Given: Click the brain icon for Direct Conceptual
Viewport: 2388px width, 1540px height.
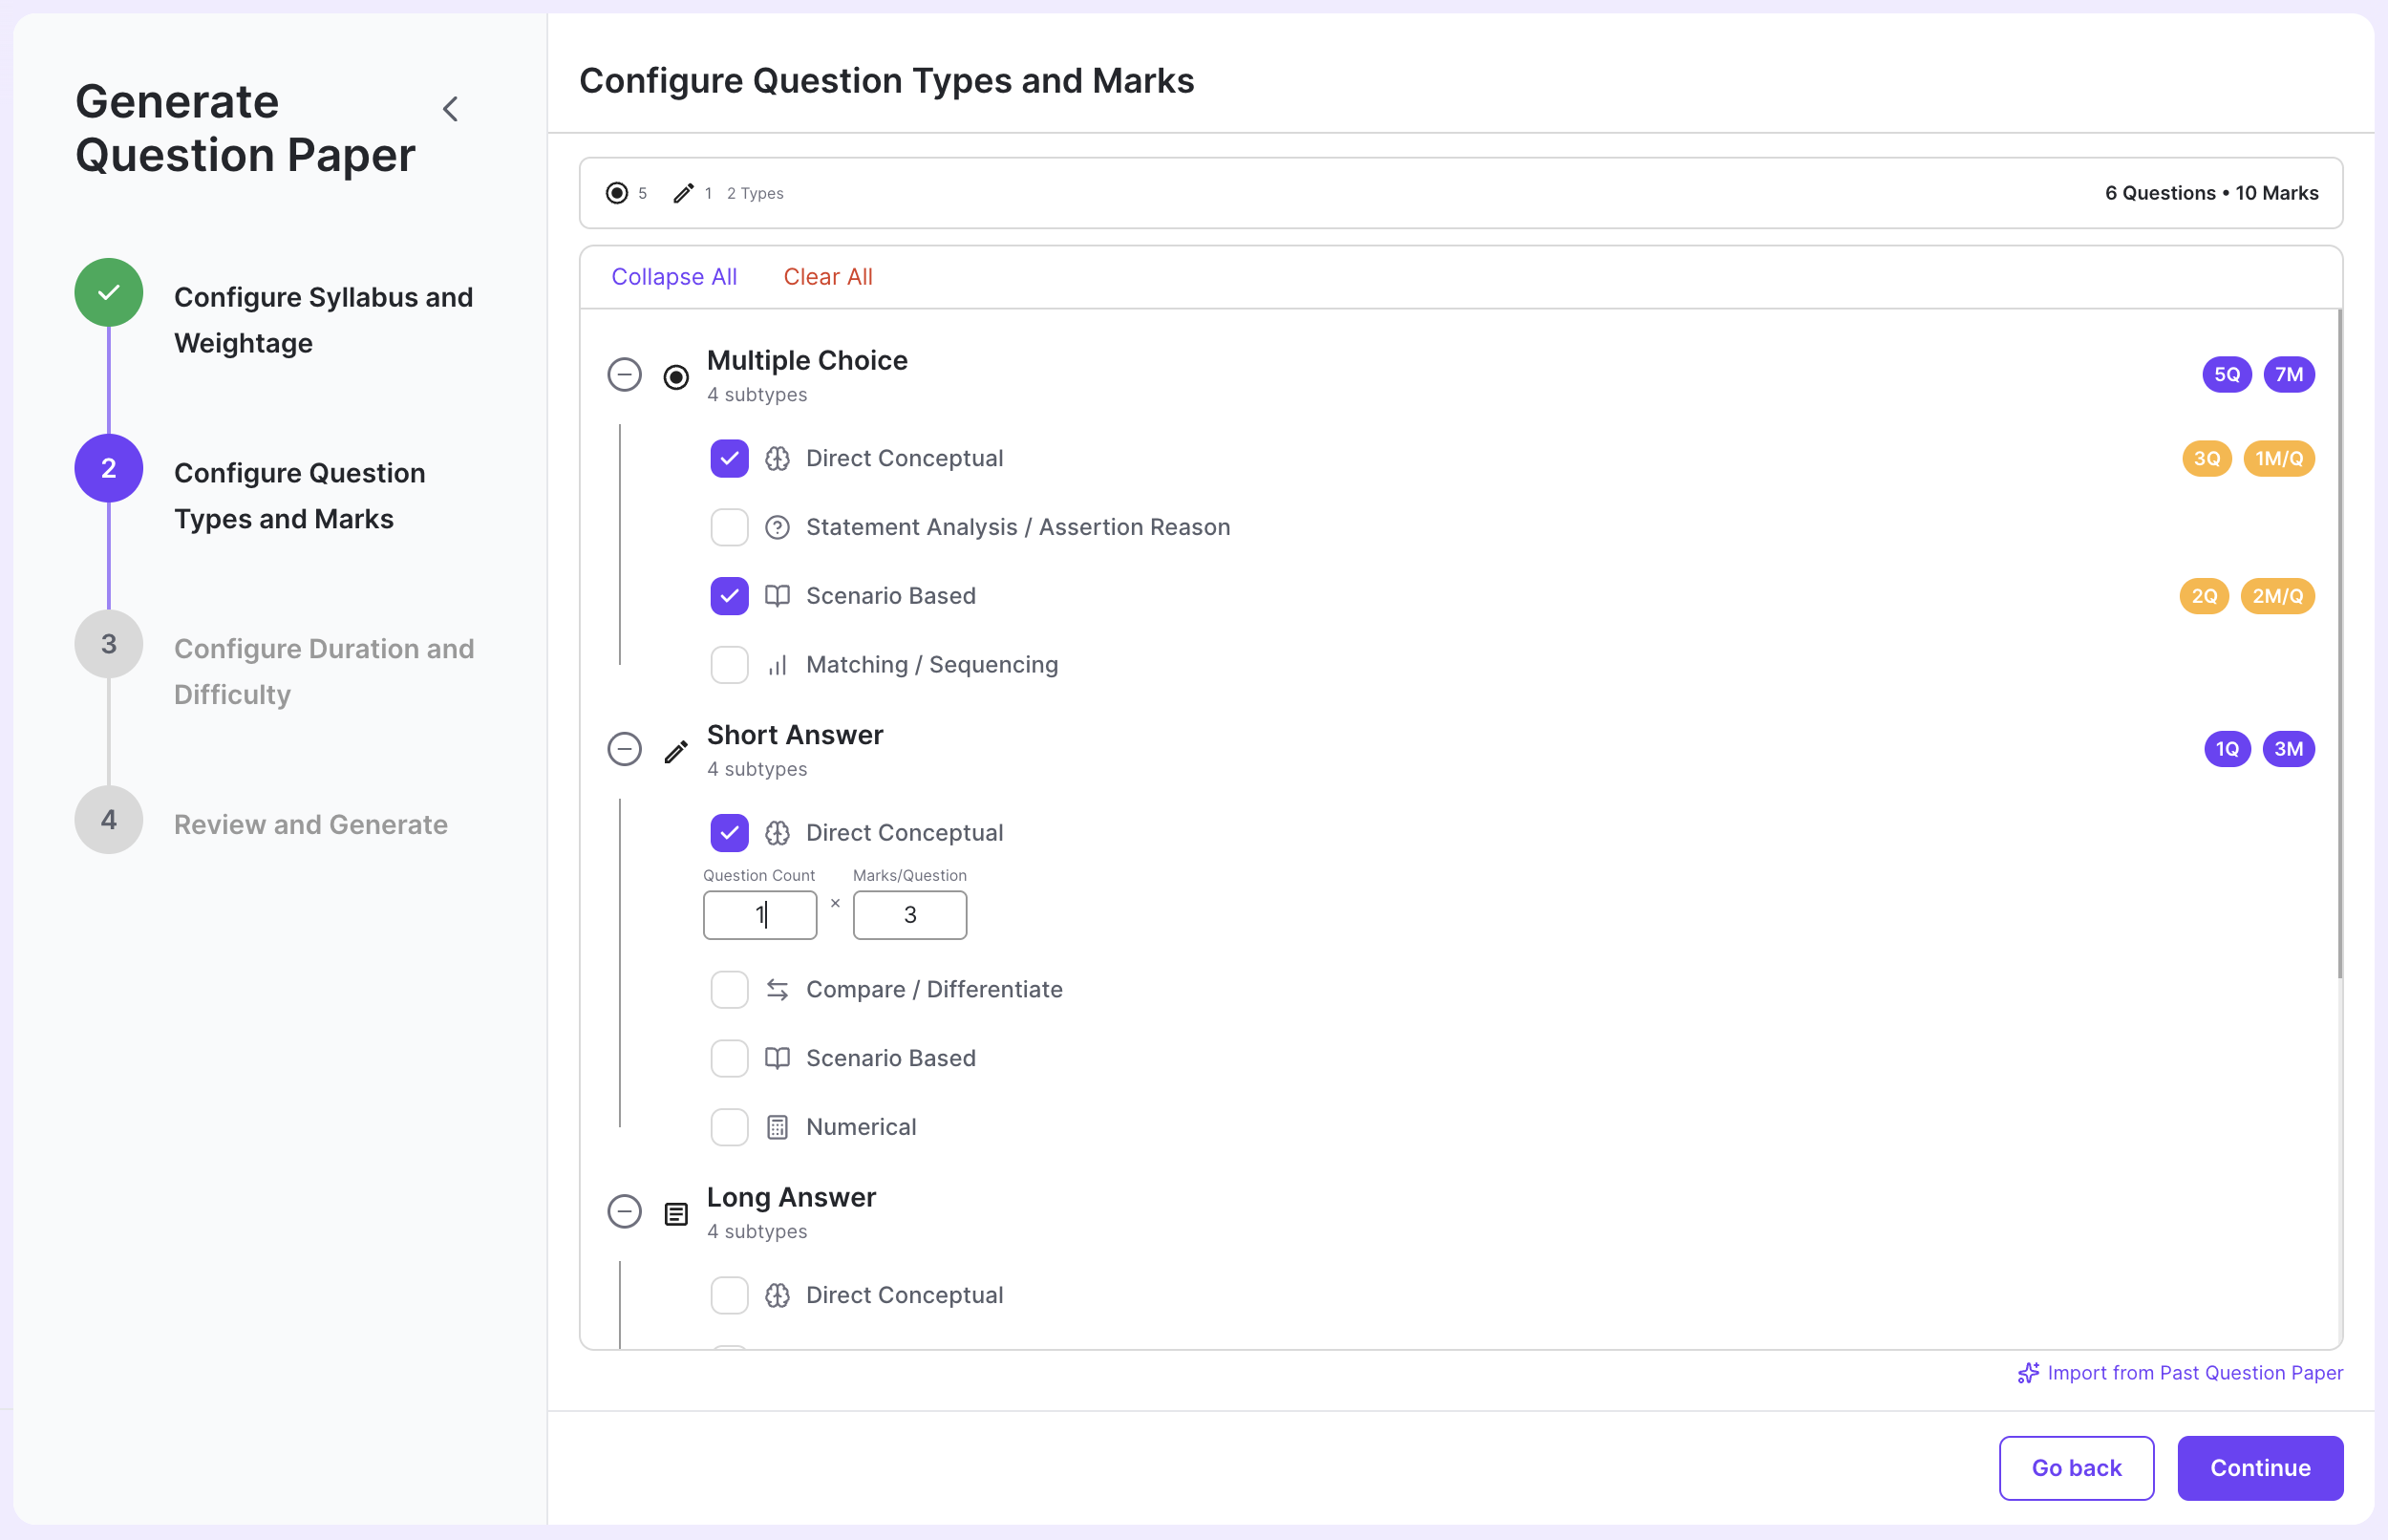Looking at the screenshot, I should click(x=778, y=458).
